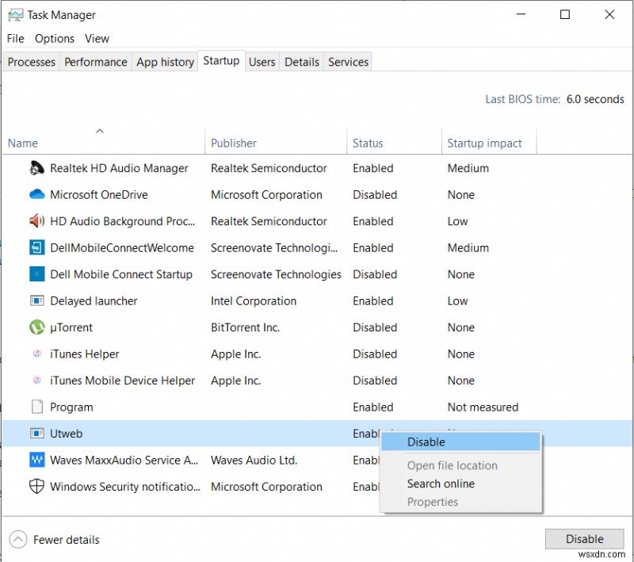Click the Realtek HD Audio Manager icon

point(36,168)
